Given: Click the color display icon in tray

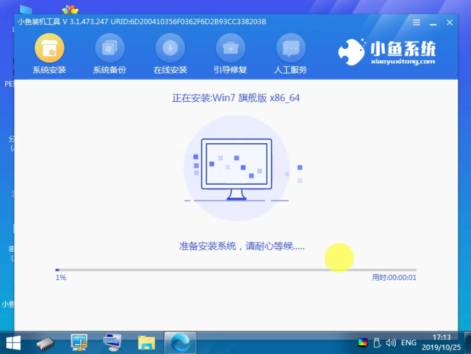Looking at the screenshot, I should click(x=363, y=343).
